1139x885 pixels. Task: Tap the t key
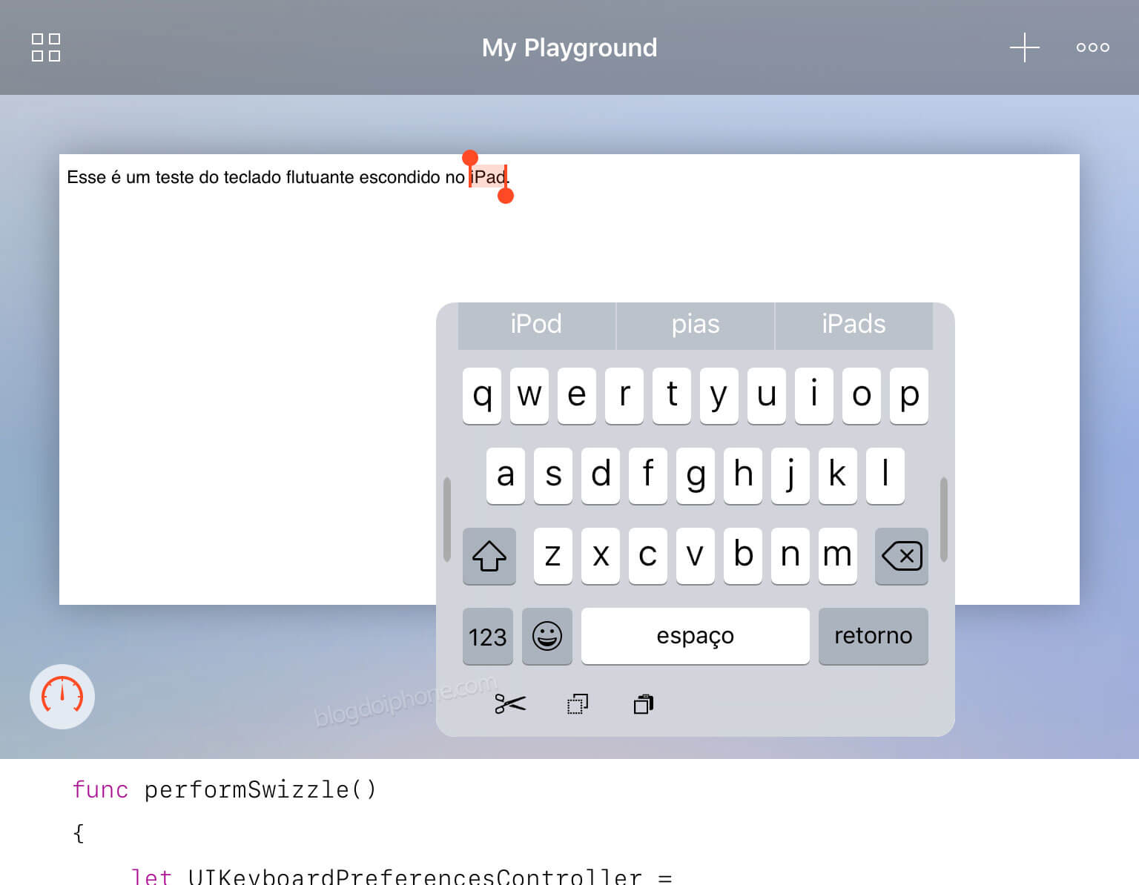[672, 396]
